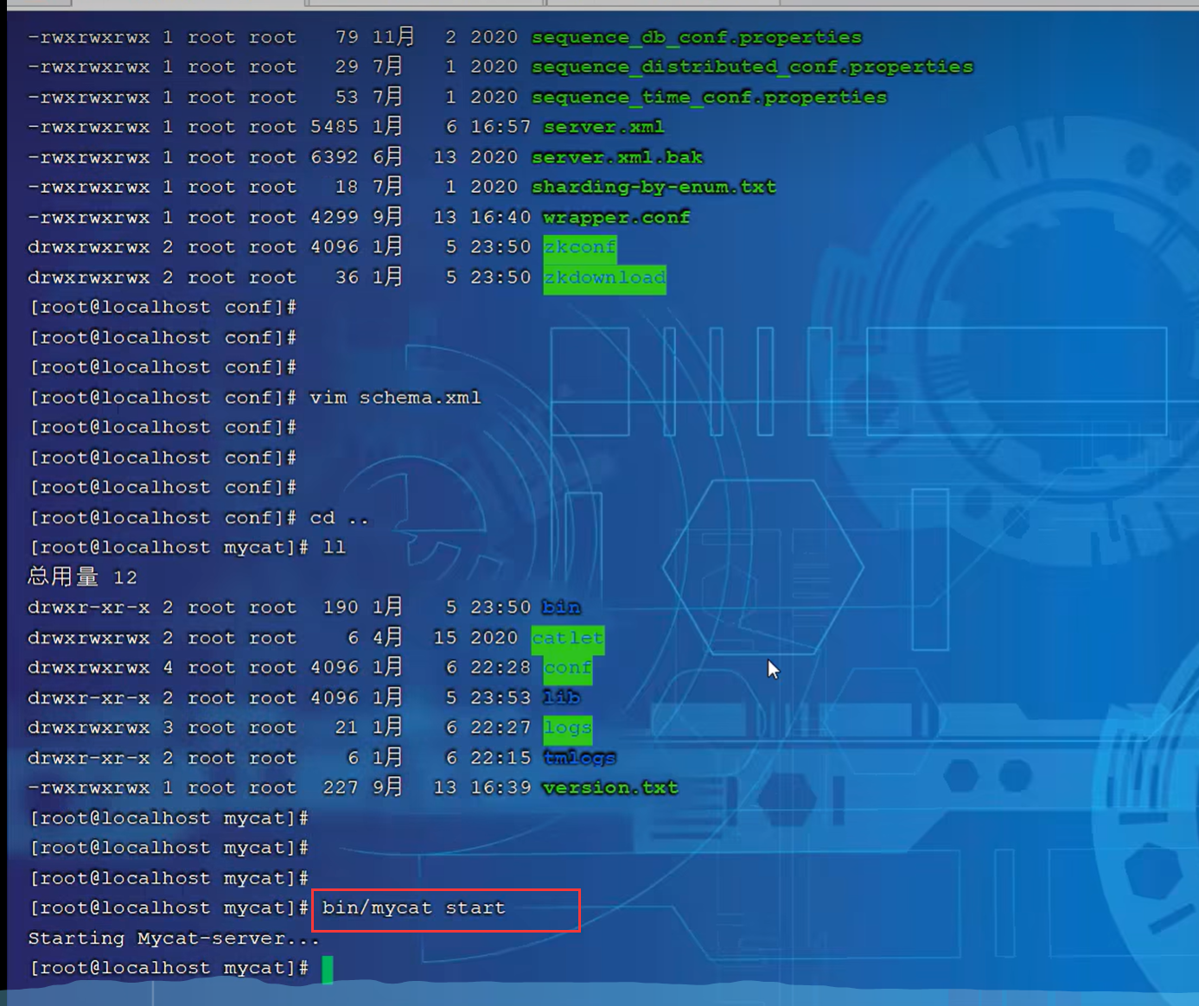The image size is (1199, 1006).
Task: Click the bin directory name
Action: [x=562, y=608]
